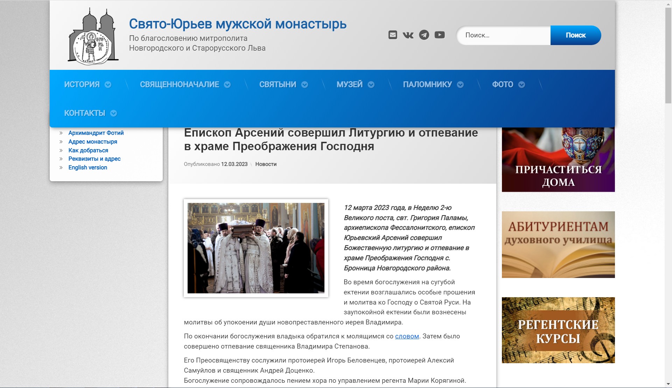Click the publication date 12.03.2023
The width and height of the screenshot is (672, 388).
(234, 164)
